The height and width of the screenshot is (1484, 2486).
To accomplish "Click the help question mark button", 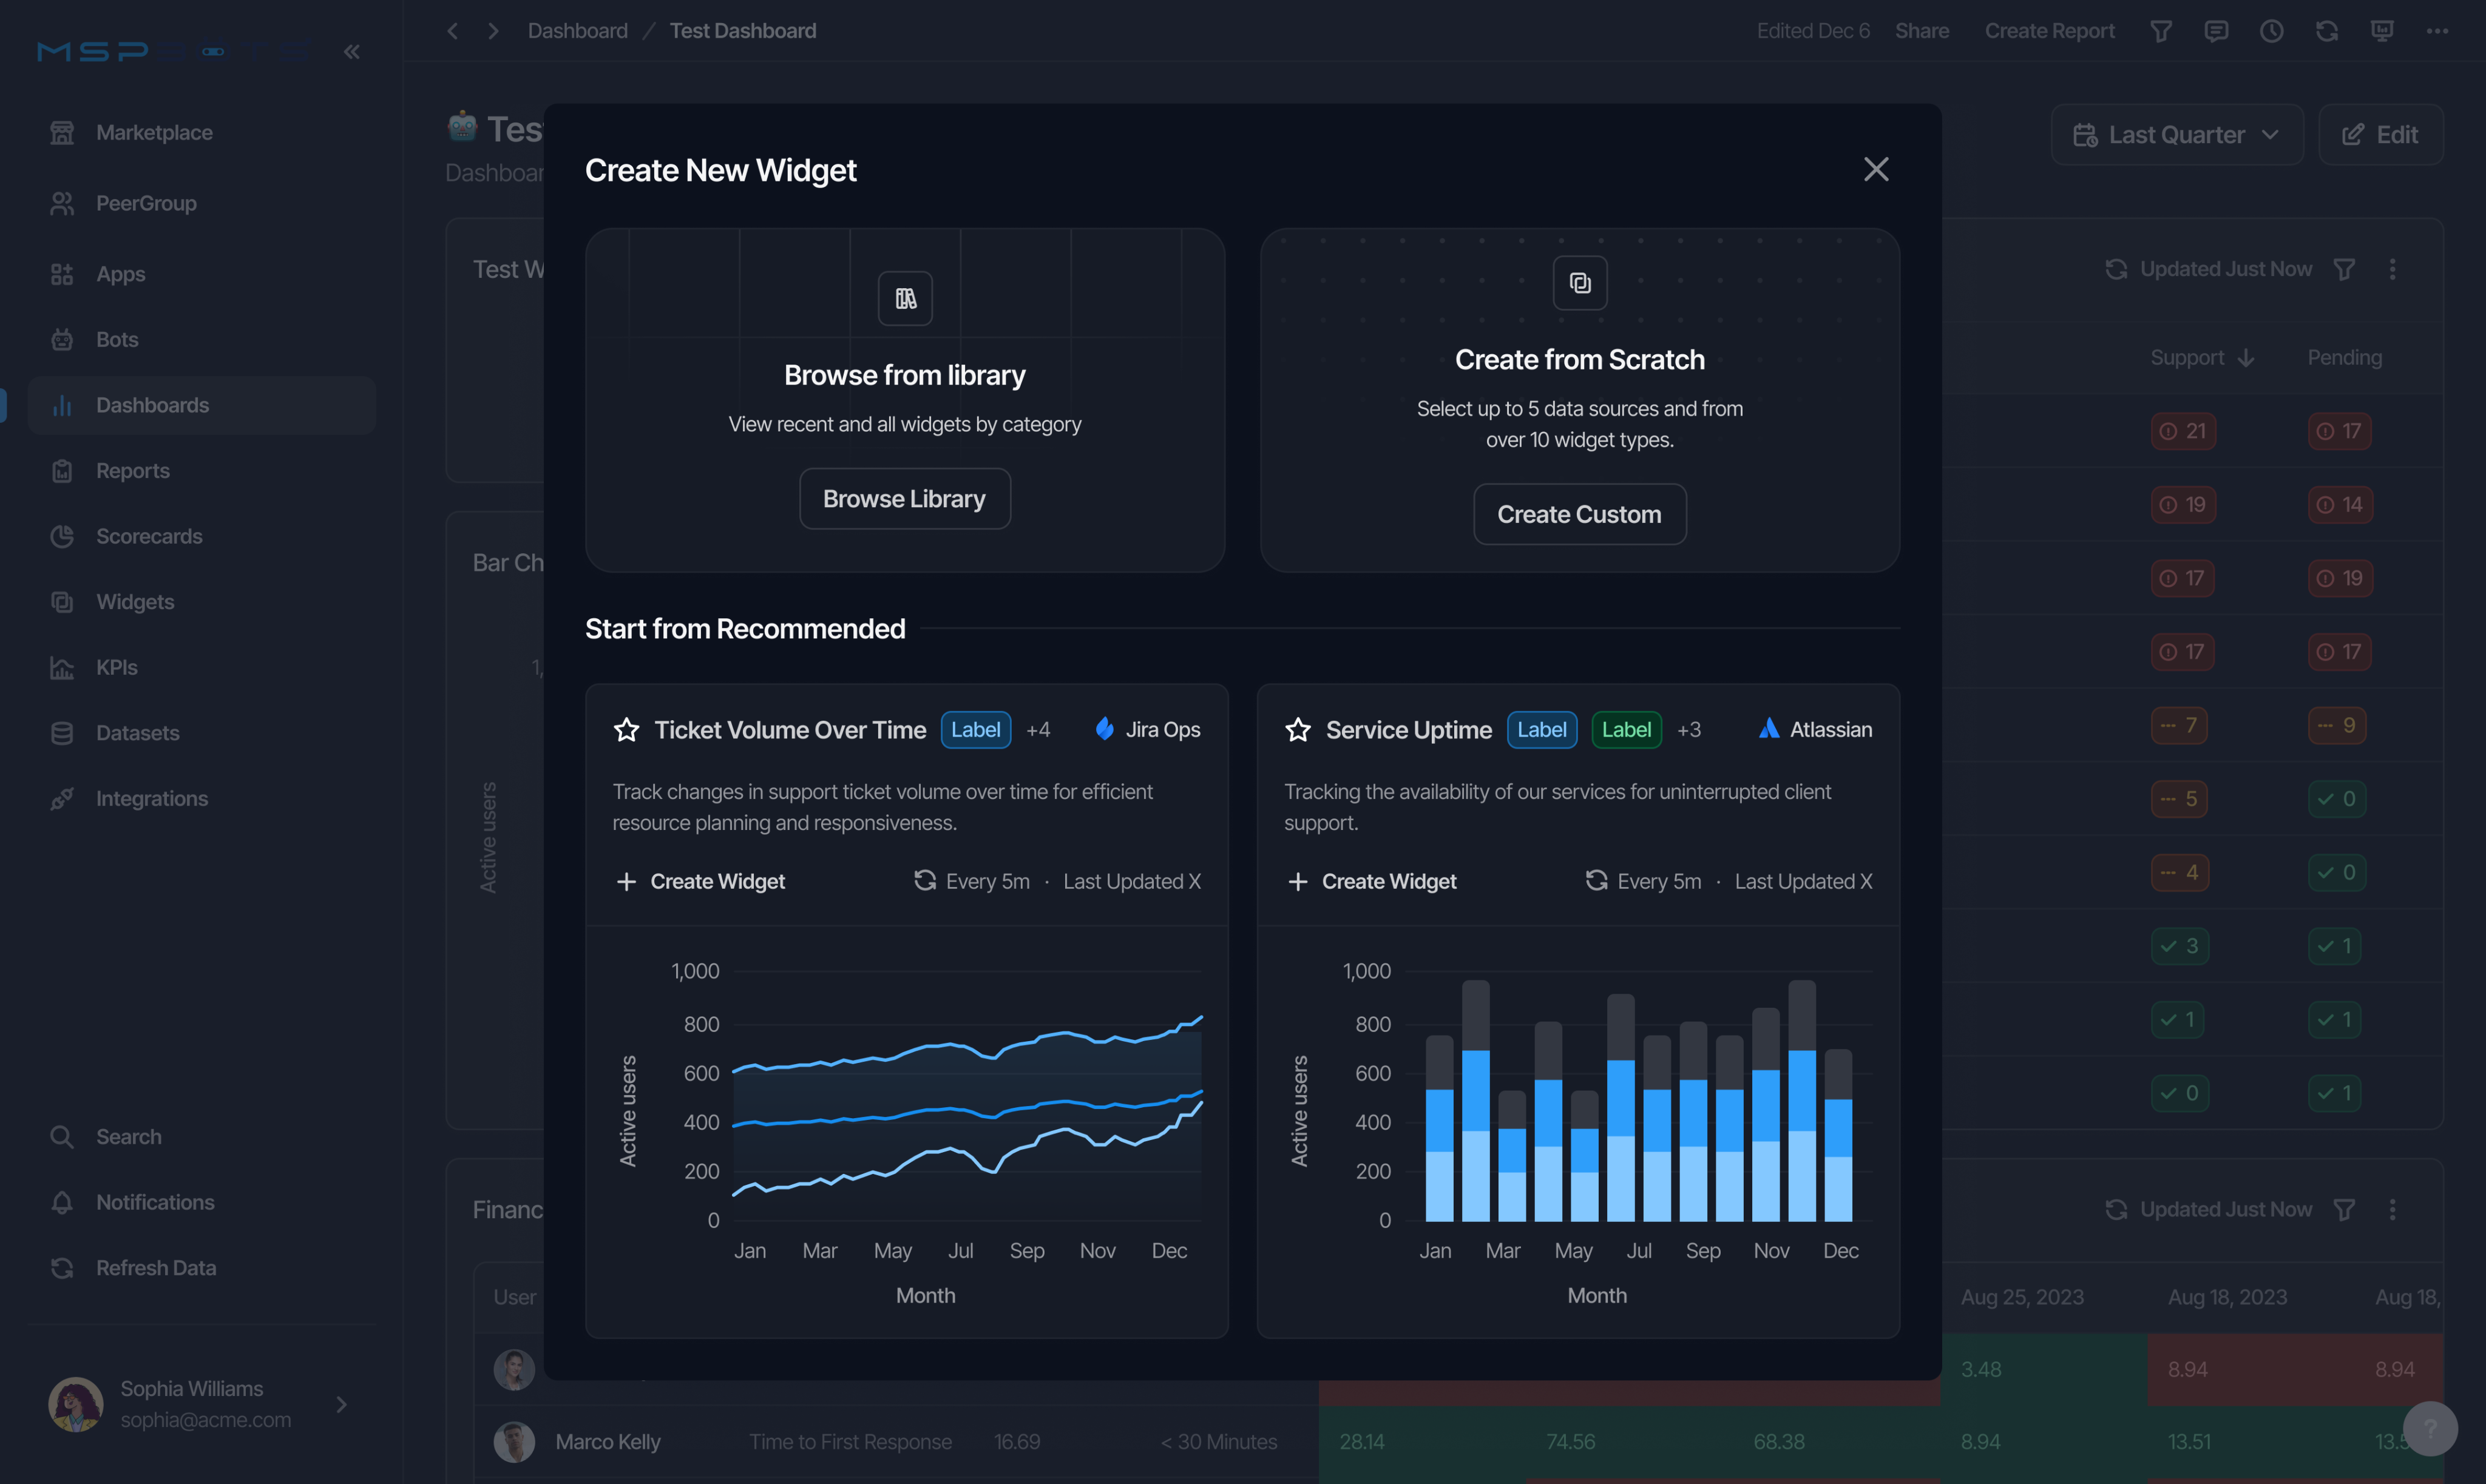I will point(2430,1428).
